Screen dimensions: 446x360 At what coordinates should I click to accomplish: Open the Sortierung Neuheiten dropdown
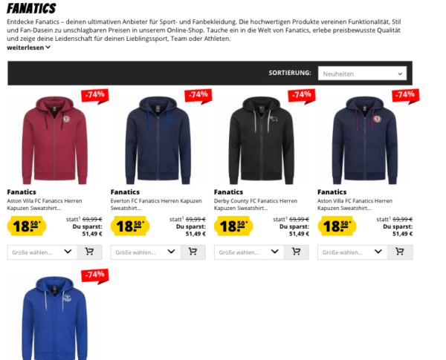363,73
